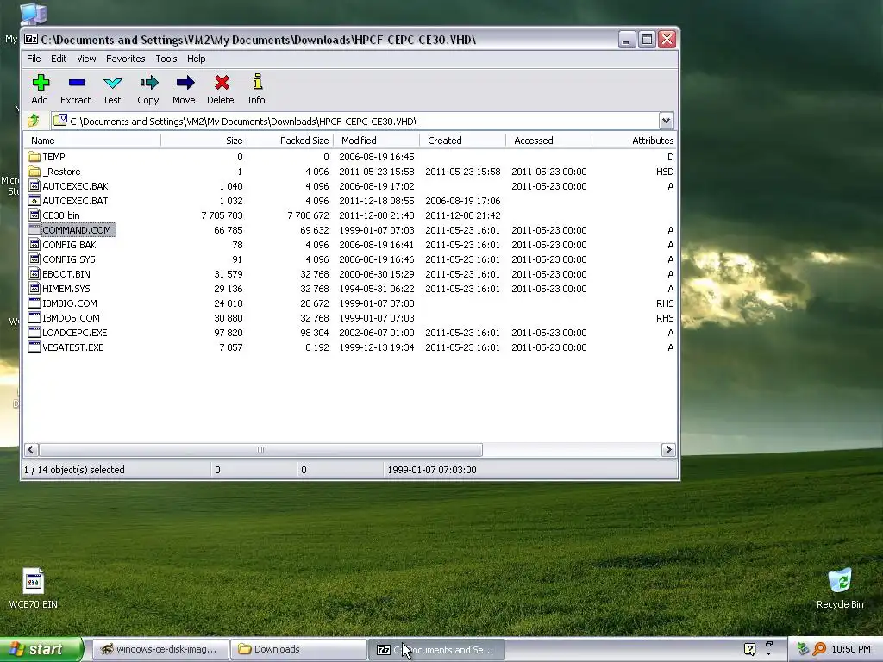Select the LOADCEPC.EXE file icon

click(34, 332)
